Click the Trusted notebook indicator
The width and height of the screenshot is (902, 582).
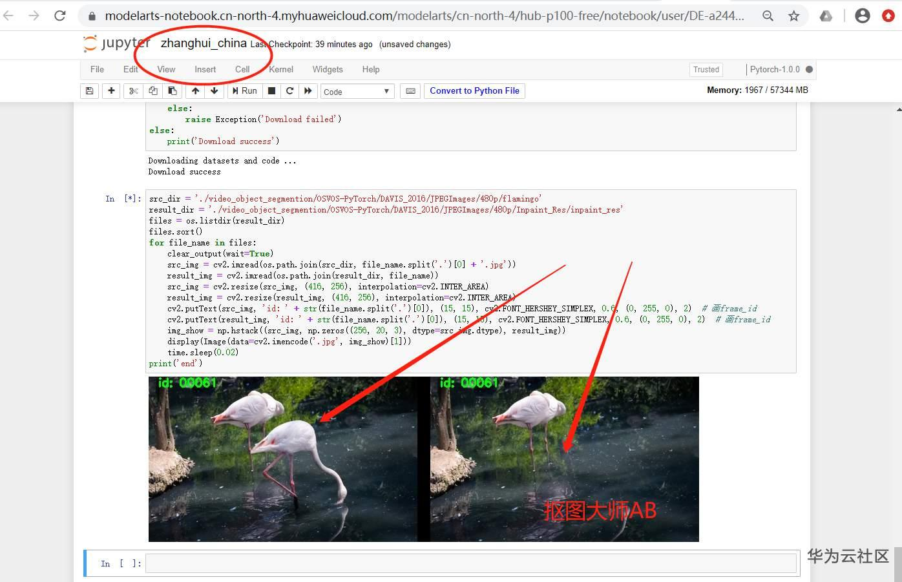pyautogui.click(x=706, y=70)
